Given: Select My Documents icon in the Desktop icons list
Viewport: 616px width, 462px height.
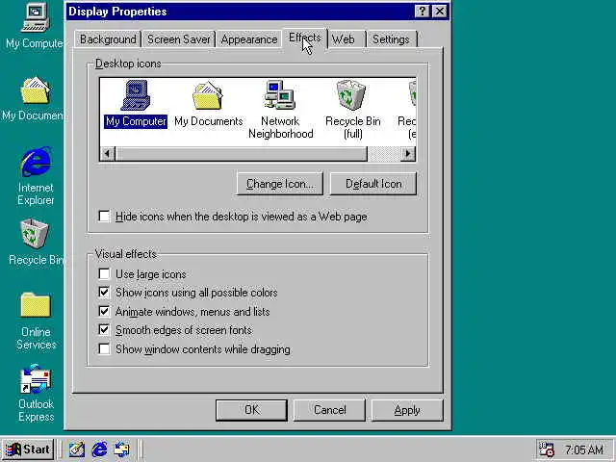Looking at the screenshot, I should click(x=208, y=104).
